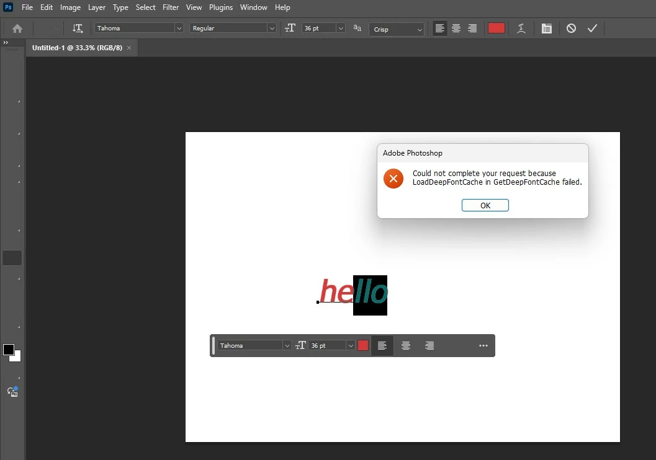Click the white background color swatch
The width and height of the screenshot is (656, 460).
pos(17,357)
